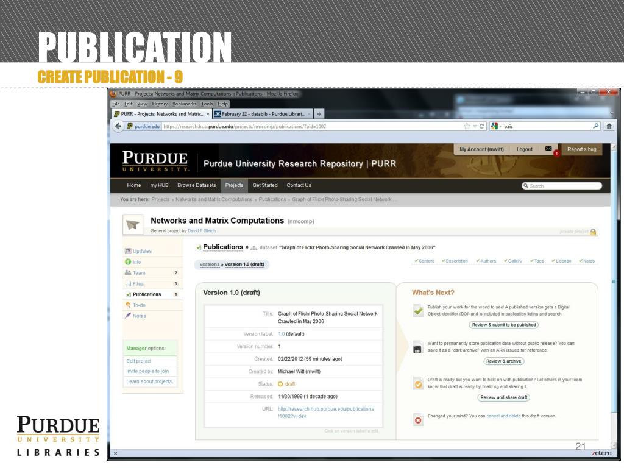Open the Content step
This screenshot has height=468, width=624.
click(424, 261)
